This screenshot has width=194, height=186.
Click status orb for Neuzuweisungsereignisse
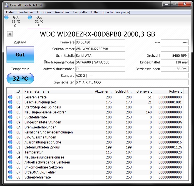pyautogui.click(x=10, y=157)
